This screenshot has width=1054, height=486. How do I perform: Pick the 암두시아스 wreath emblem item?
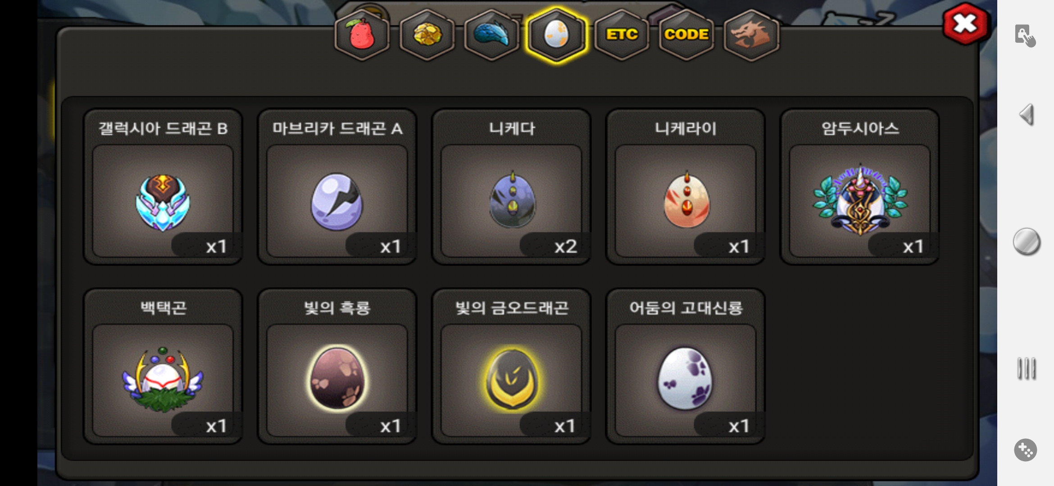(860, 187)
